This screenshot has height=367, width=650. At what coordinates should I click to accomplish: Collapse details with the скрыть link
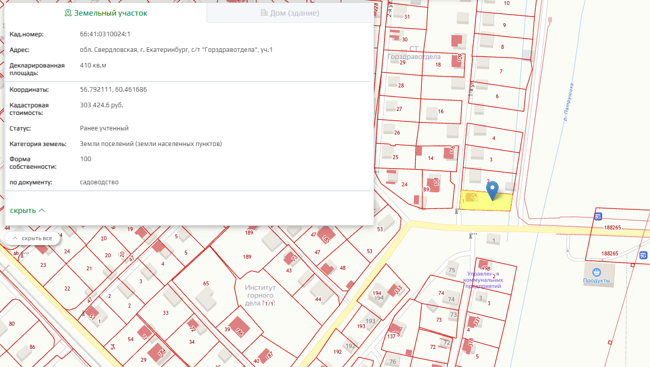pyautogui.click(x=28, y=210)
